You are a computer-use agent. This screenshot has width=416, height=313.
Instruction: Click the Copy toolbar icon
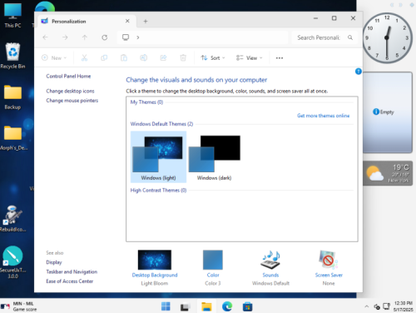point(104,57)
